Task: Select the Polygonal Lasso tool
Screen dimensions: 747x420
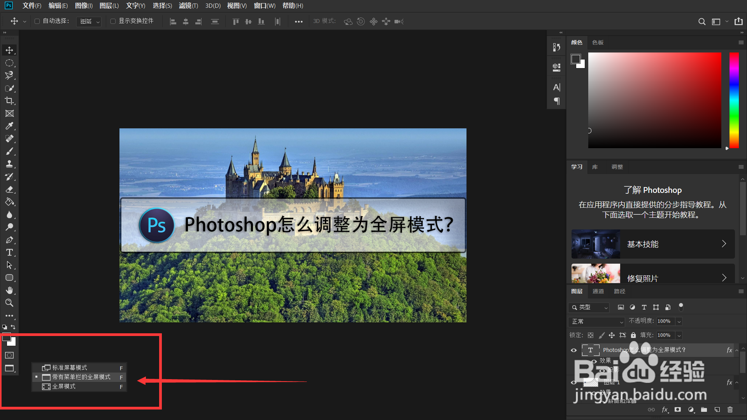Action: (x=9, y=75)
